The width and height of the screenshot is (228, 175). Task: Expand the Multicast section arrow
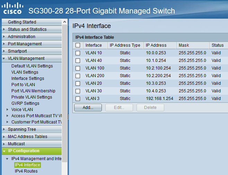[4, 144]
